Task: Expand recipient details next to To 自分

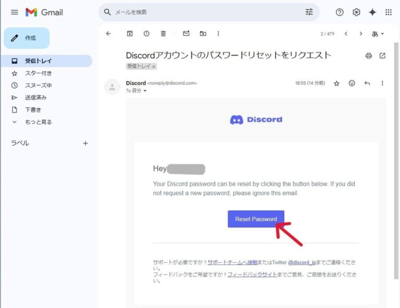Action: (145, 91)
